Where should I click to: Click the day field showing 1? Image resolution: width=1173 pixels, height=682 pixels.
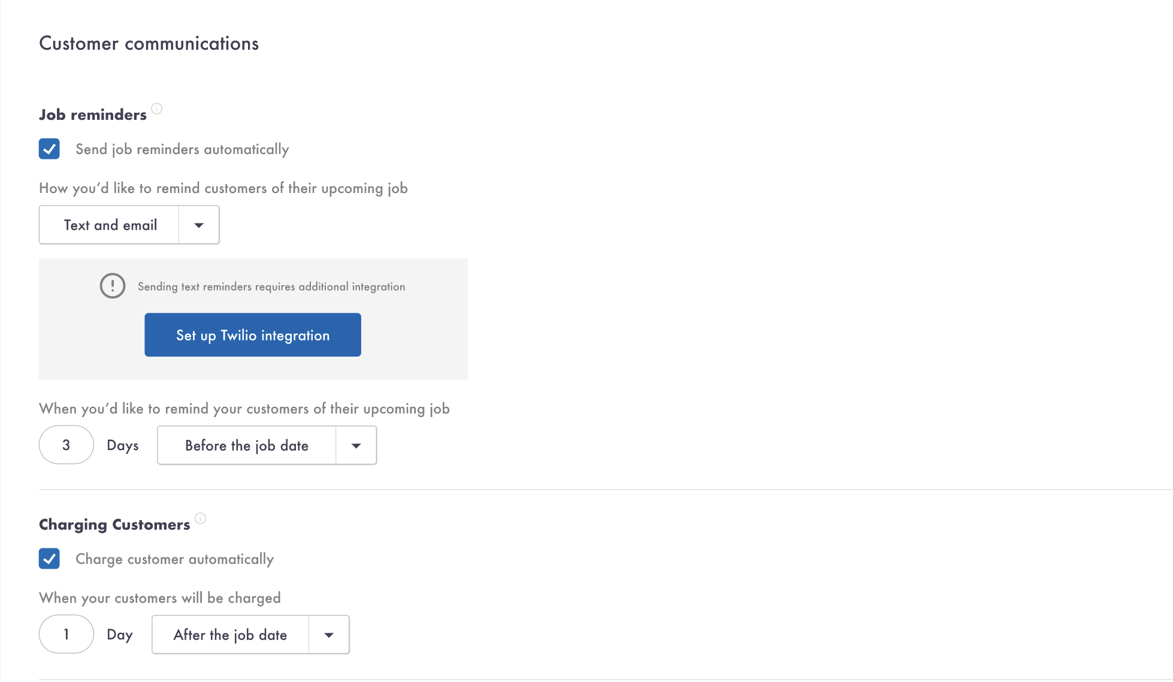coord(66,634)
